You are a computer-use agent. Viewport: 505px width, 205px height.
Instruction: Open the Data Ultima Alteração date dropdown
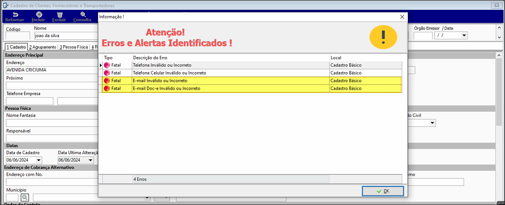tap(91, 160)
